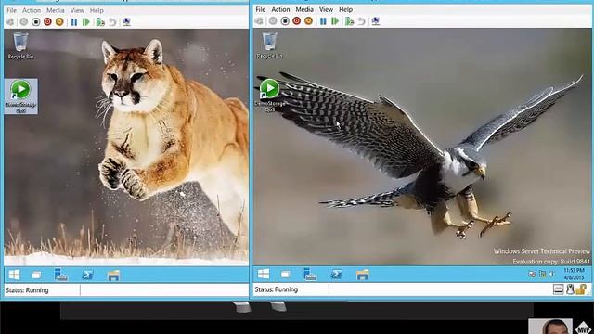Click 'Status: Running' text in right window
594x334 pixels.
(277, 289)
